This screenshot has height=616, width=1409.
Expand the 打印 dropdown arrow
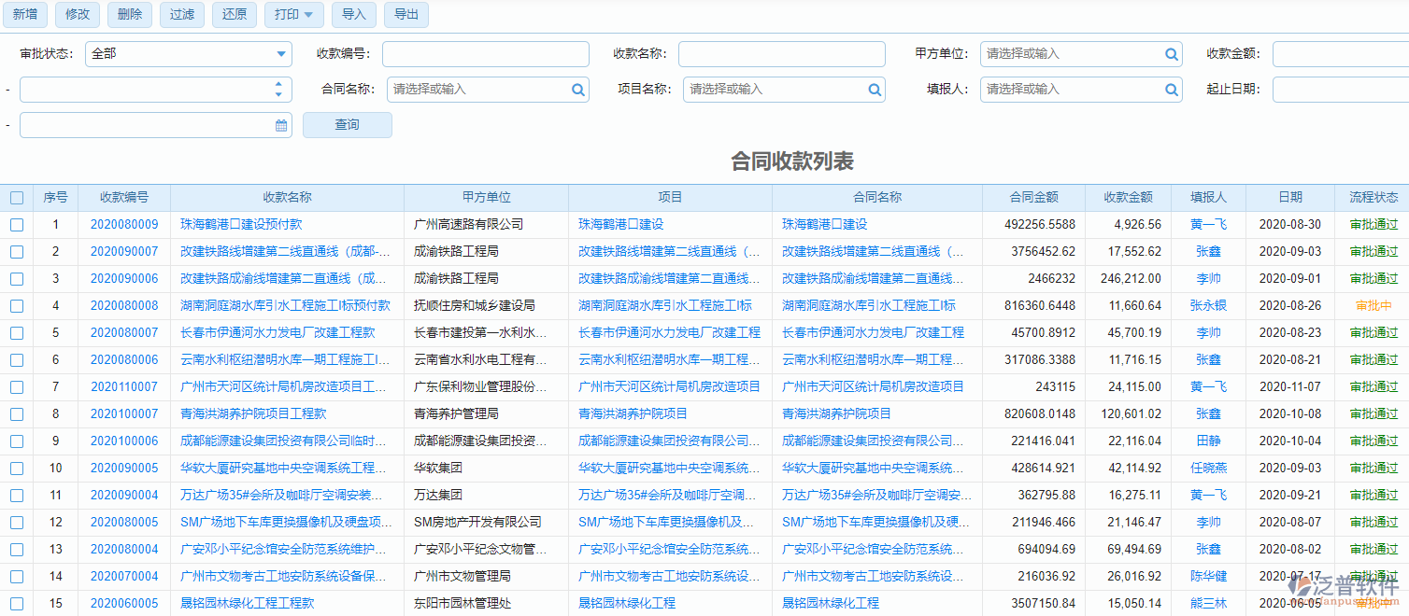pyautogui.click(x=308, y=15)
